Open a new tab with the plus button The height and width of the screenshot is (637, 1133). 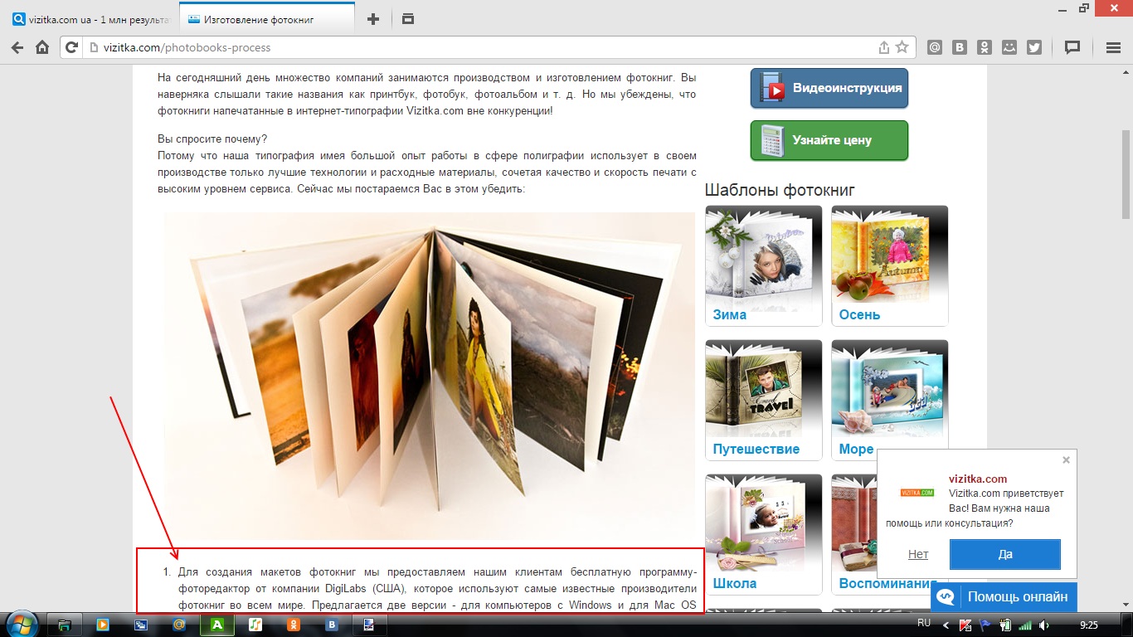[x=373, y=19]
